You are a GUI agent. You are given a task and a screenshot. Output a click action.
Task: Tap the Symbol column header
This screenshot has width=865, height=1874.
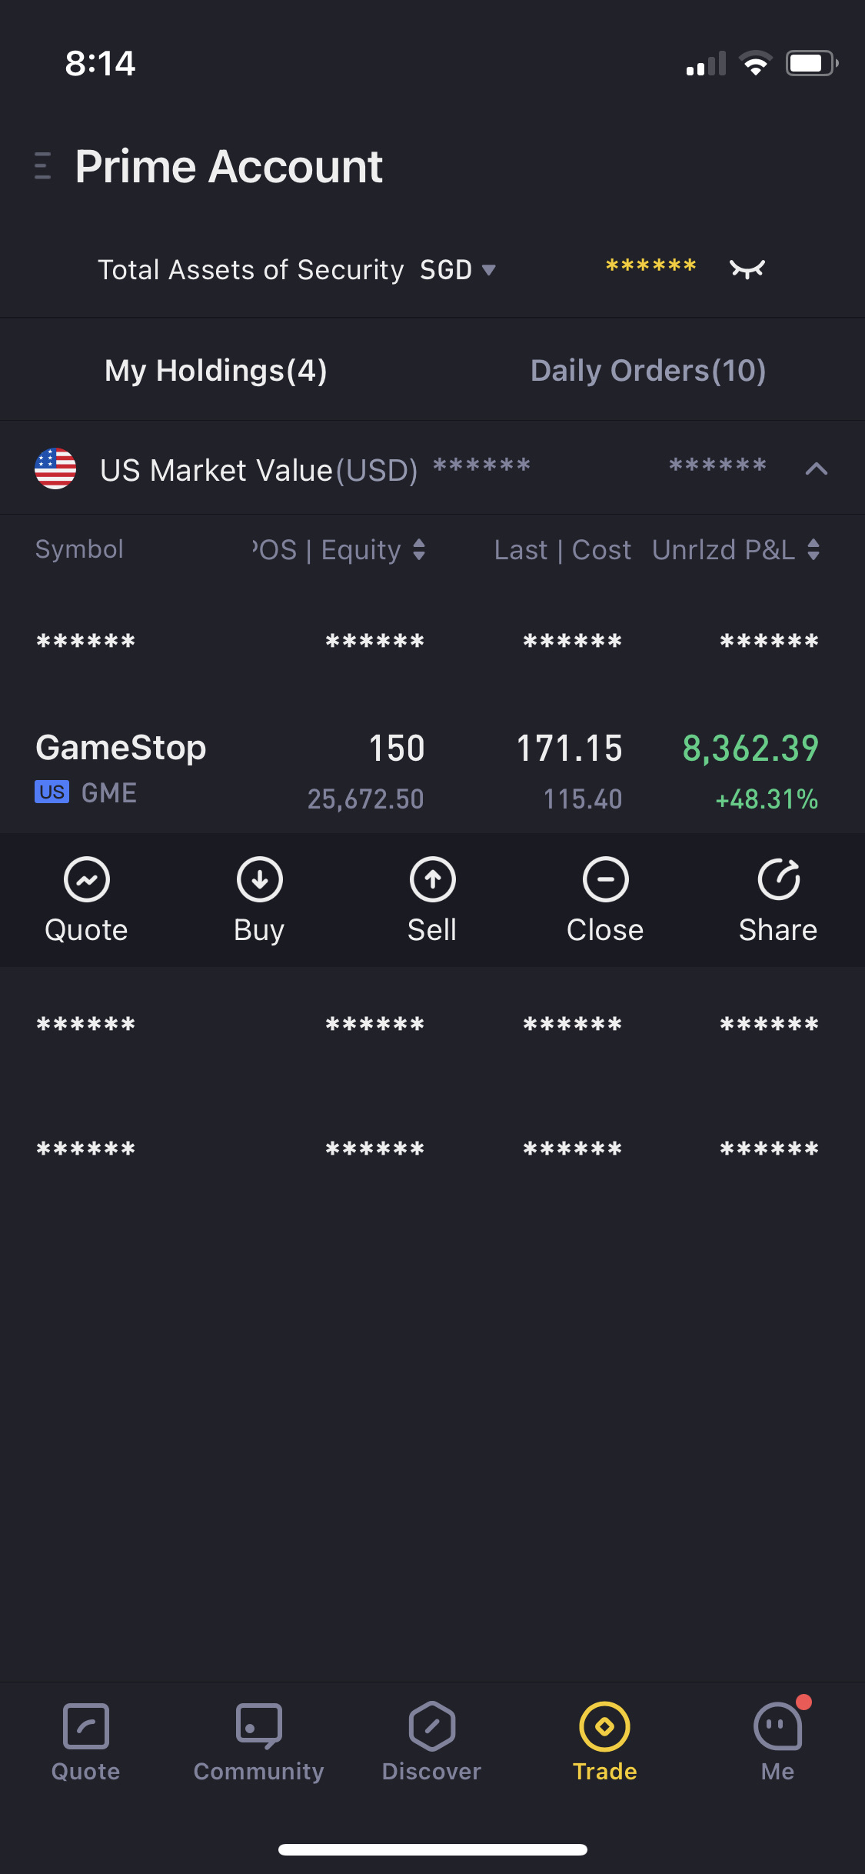79,549
